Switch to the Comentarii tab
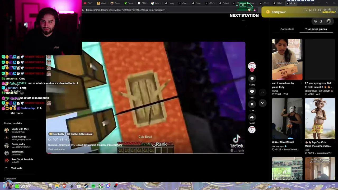This screenshot has height=190, width=338. tap(287, 29)
